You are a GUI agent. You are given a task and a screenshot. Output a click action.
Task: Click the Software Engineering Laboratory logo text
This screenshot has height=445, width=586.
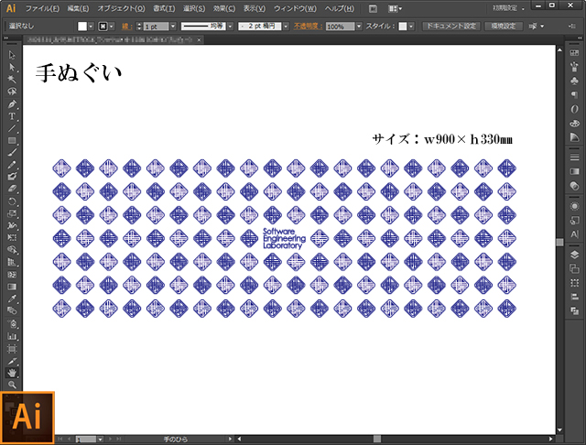[x=288, y=239]
